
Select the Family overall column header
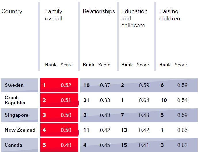(x=54, y=15)
